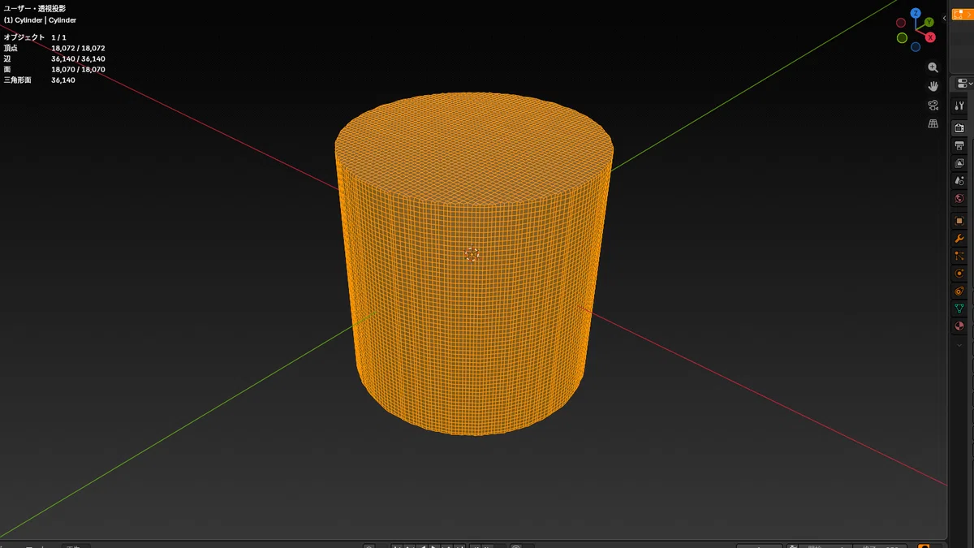
Task: Open the Output properties printer tab
Action: 959,146
